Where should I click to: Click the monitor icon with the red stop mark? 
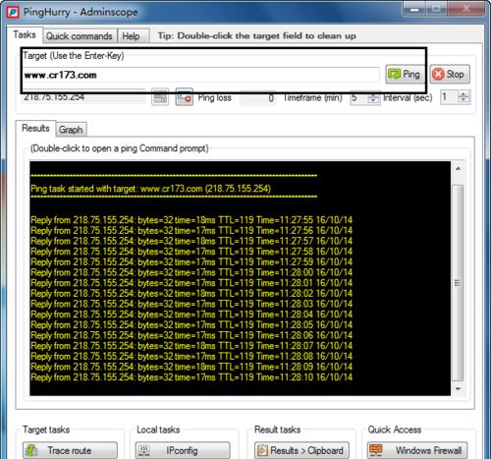184,97
